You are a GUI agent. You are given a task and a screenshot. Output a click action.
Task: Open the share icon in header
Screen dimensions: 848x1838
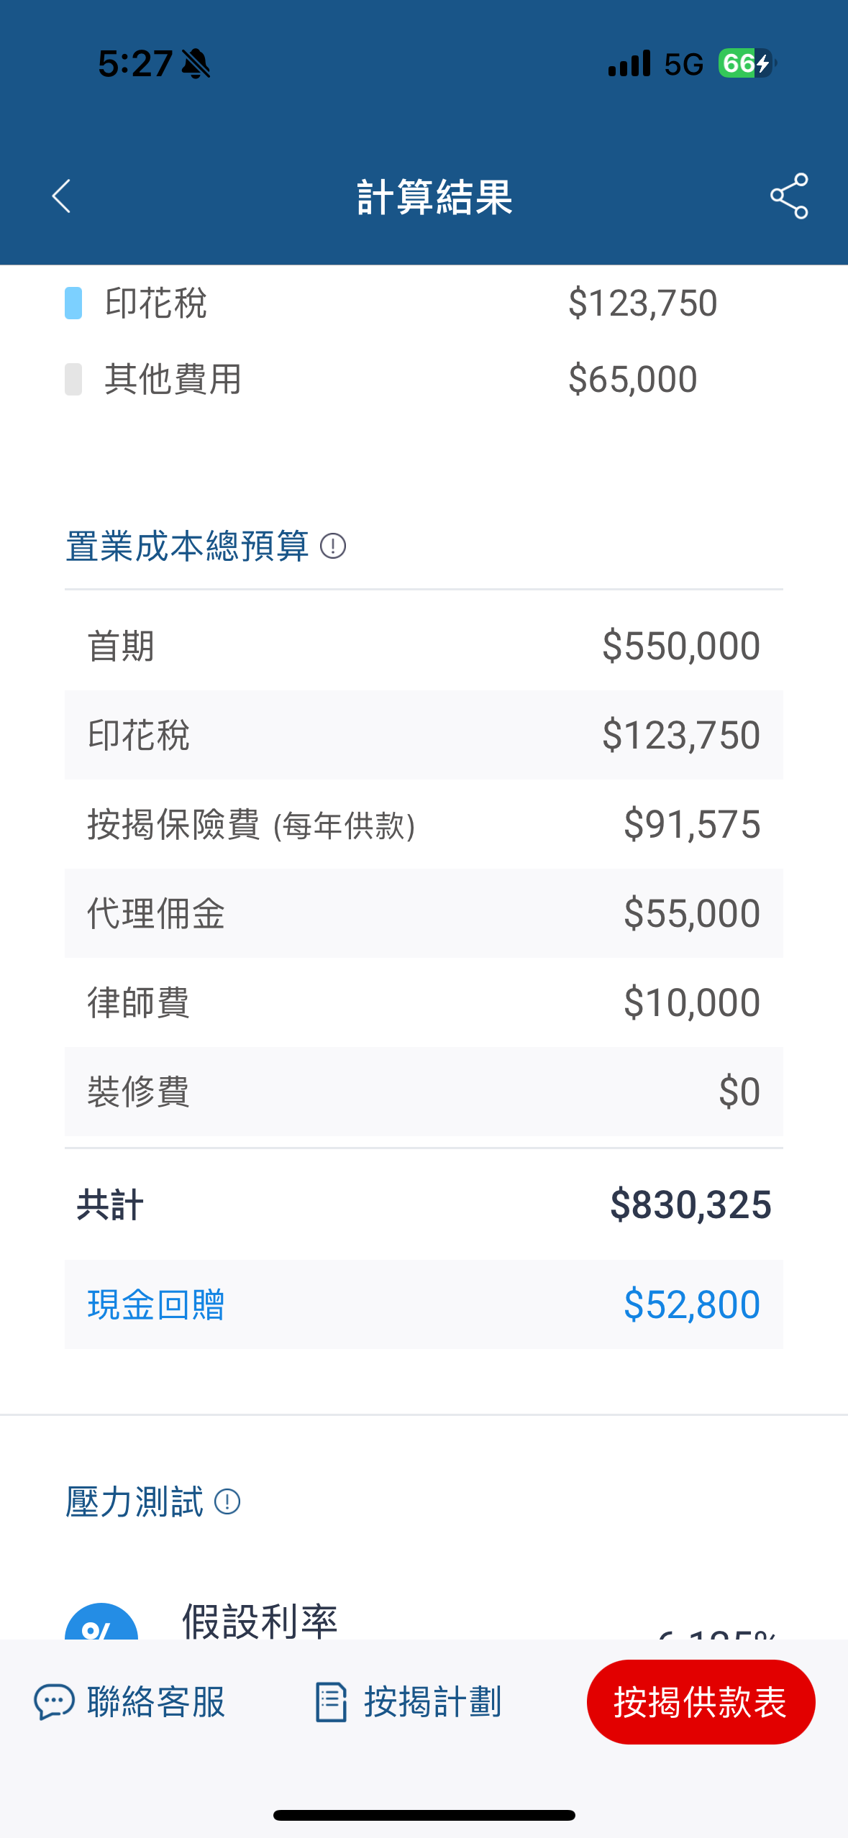click(789, 196)
